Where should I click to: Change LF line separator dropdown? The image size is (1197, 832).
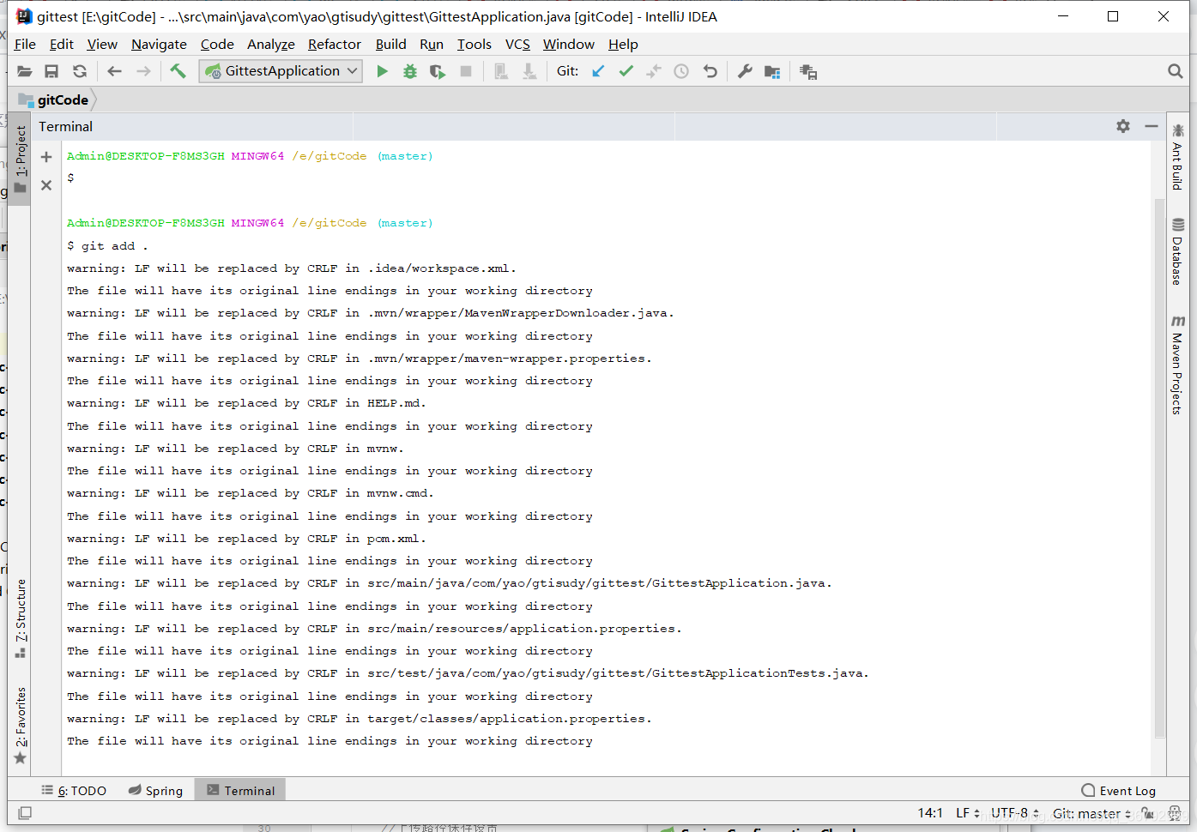[967, 813]
